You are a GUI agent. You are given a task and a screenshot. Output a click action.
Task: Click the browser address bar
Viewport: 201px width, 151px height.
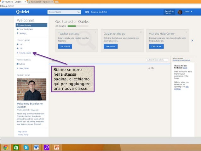100,6
